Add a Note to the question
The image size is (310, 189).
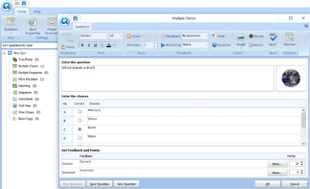pos(218,36)
